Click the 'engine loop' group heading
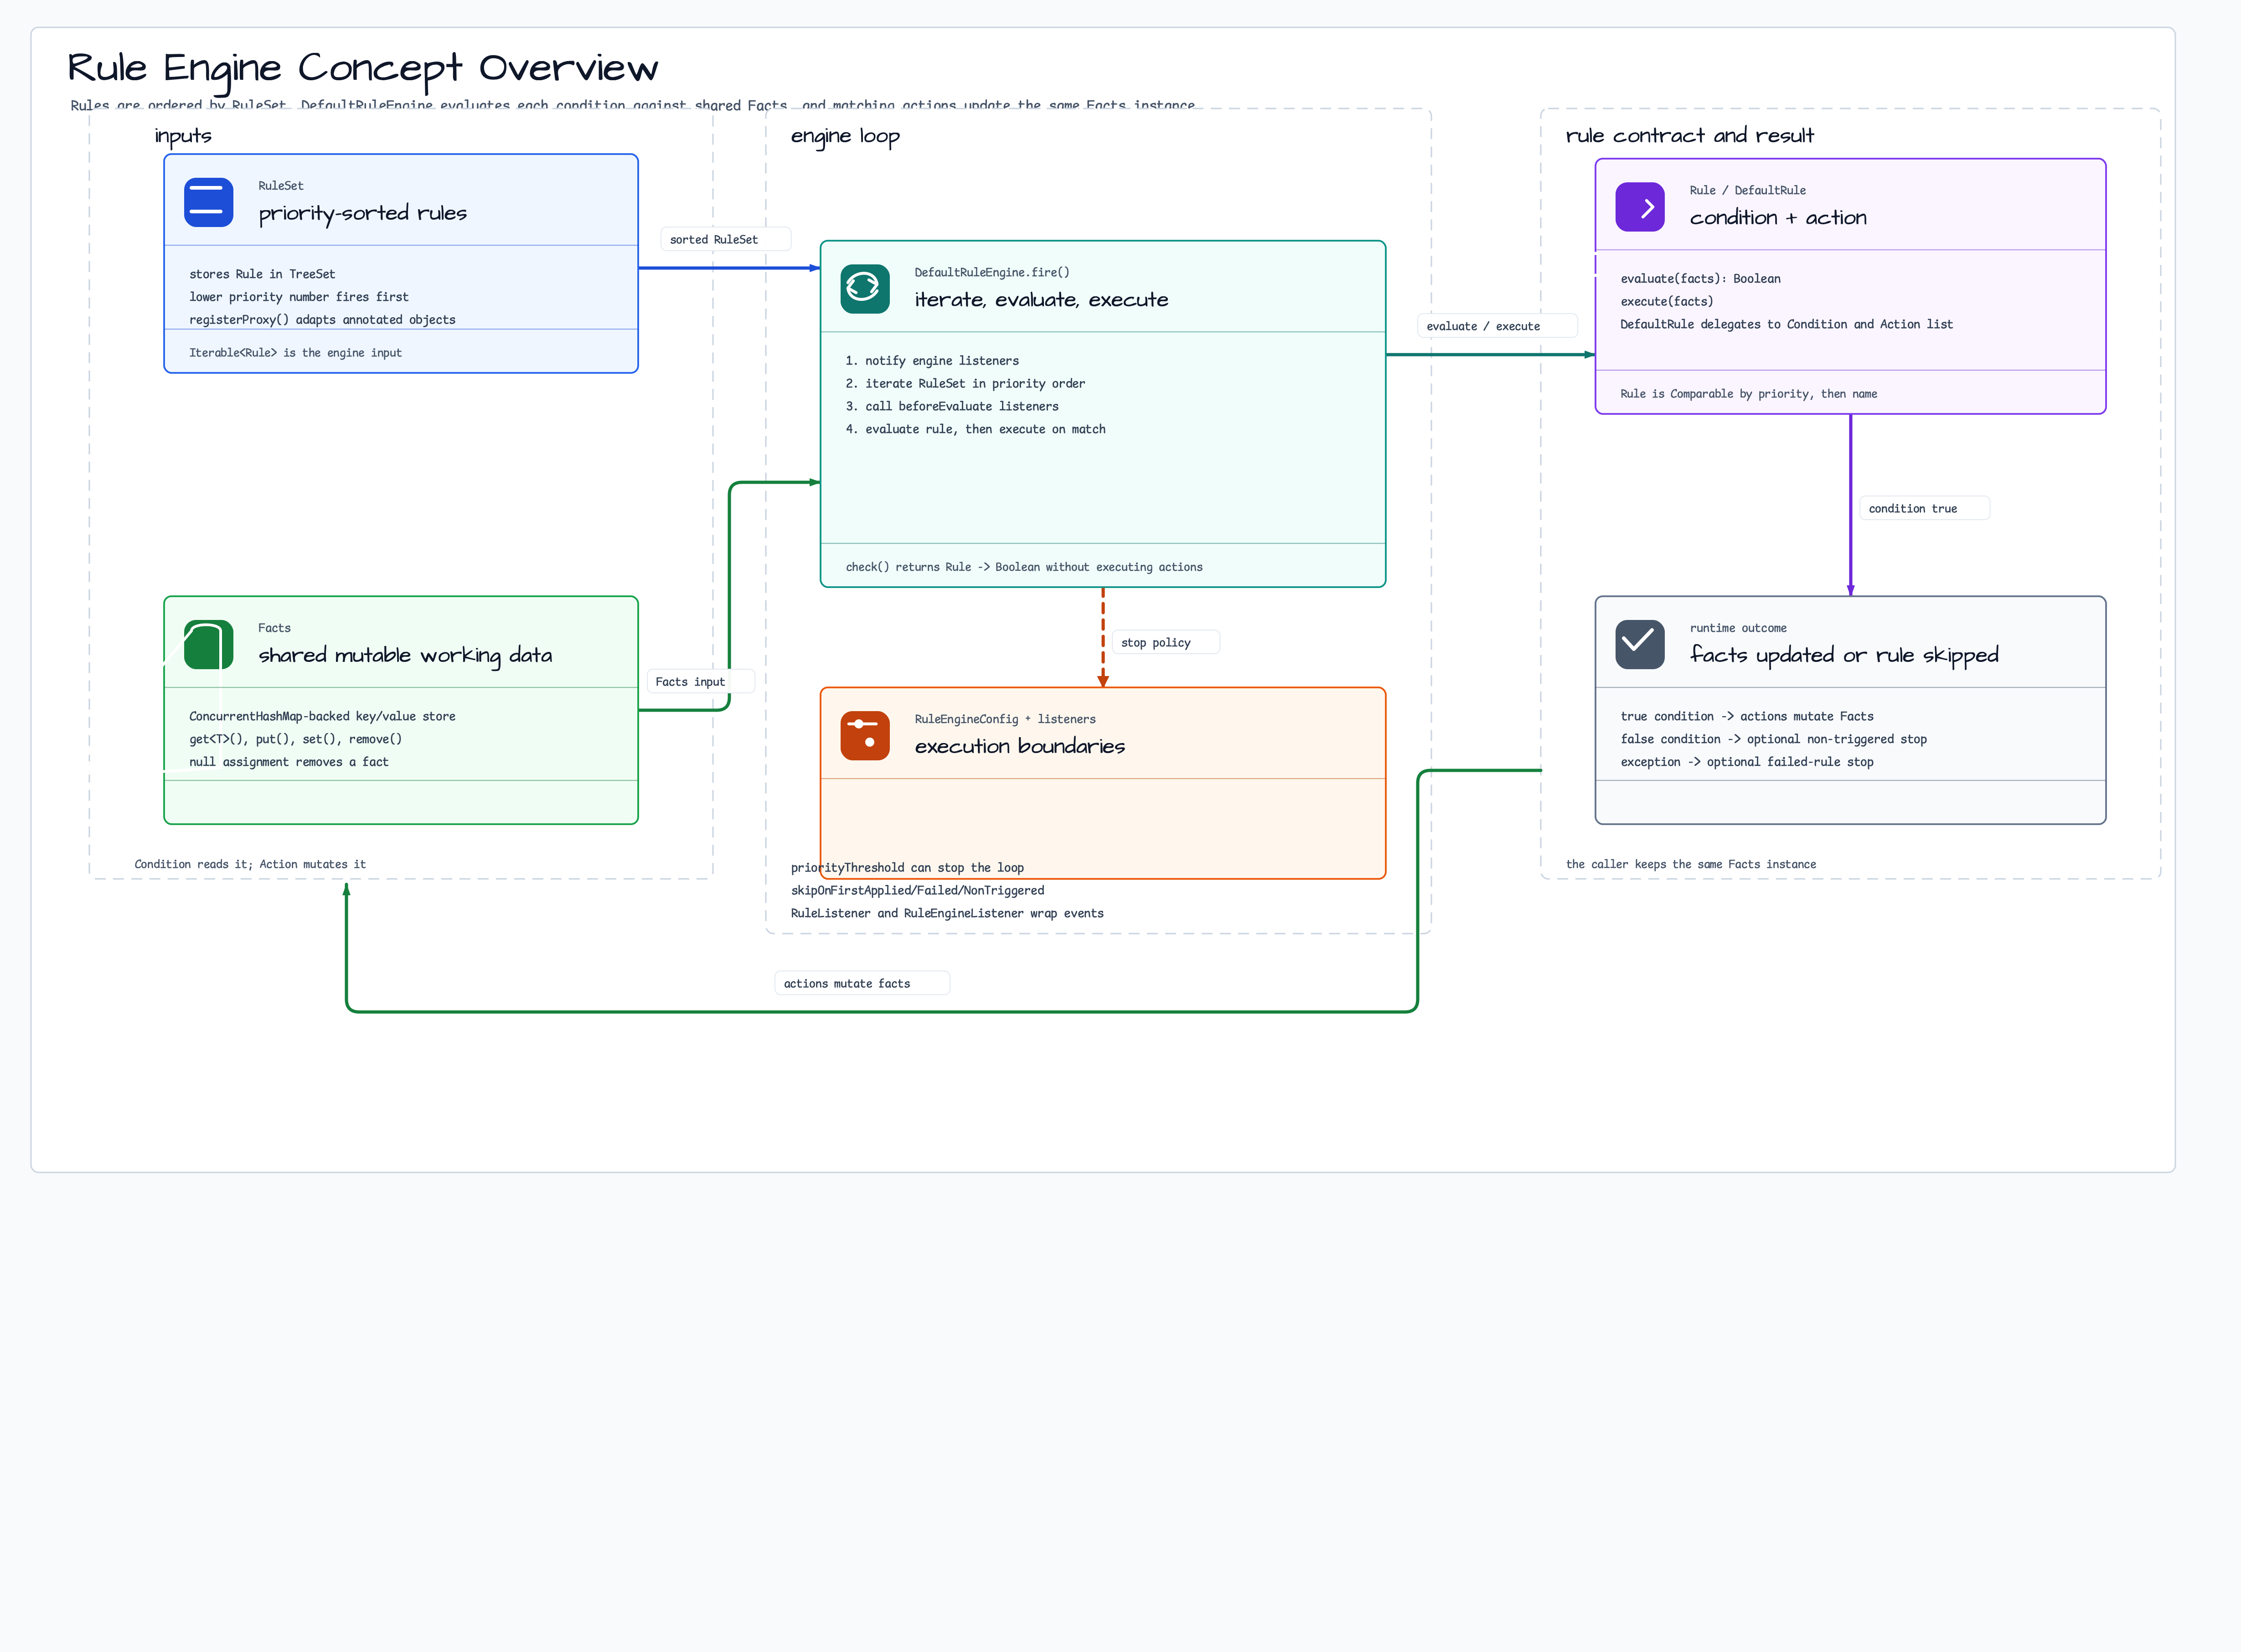Image resolution: width=2241 pixels, height=1652 pixels. pyautogui.click(x=845, y=136)
